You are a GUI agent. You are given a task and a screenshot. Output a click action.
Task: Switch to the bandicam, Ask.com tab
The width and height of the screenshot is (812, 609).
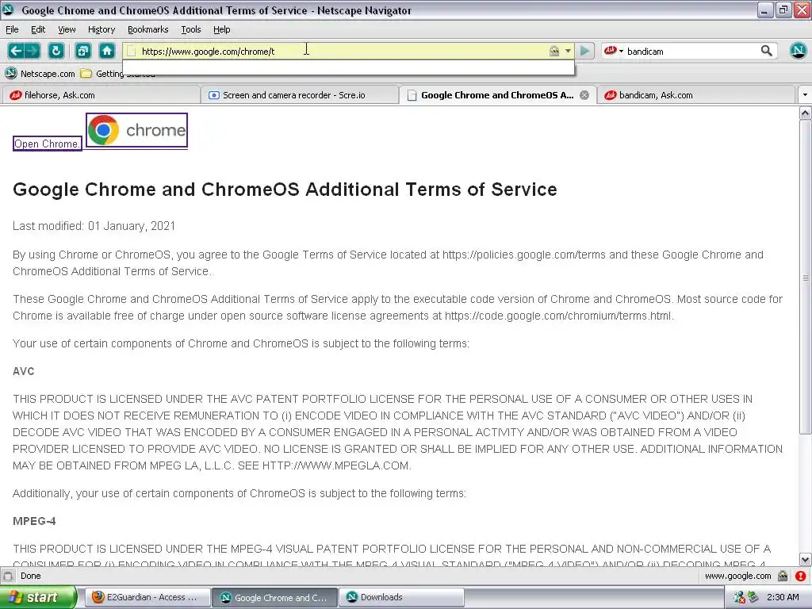(x=695, y=95)
